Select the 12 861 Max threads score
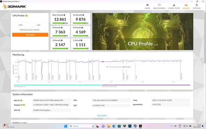Image resolution: width=206 pixels, height=129 pixels. pyautogui.click(x=60, y=19)
